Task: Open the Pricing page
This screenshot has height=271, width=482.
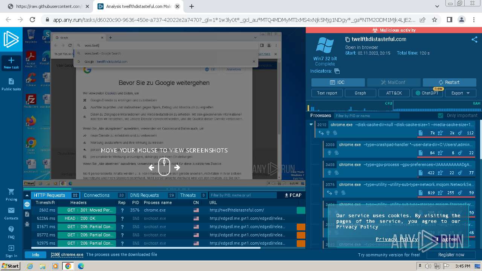Action: 11,195
